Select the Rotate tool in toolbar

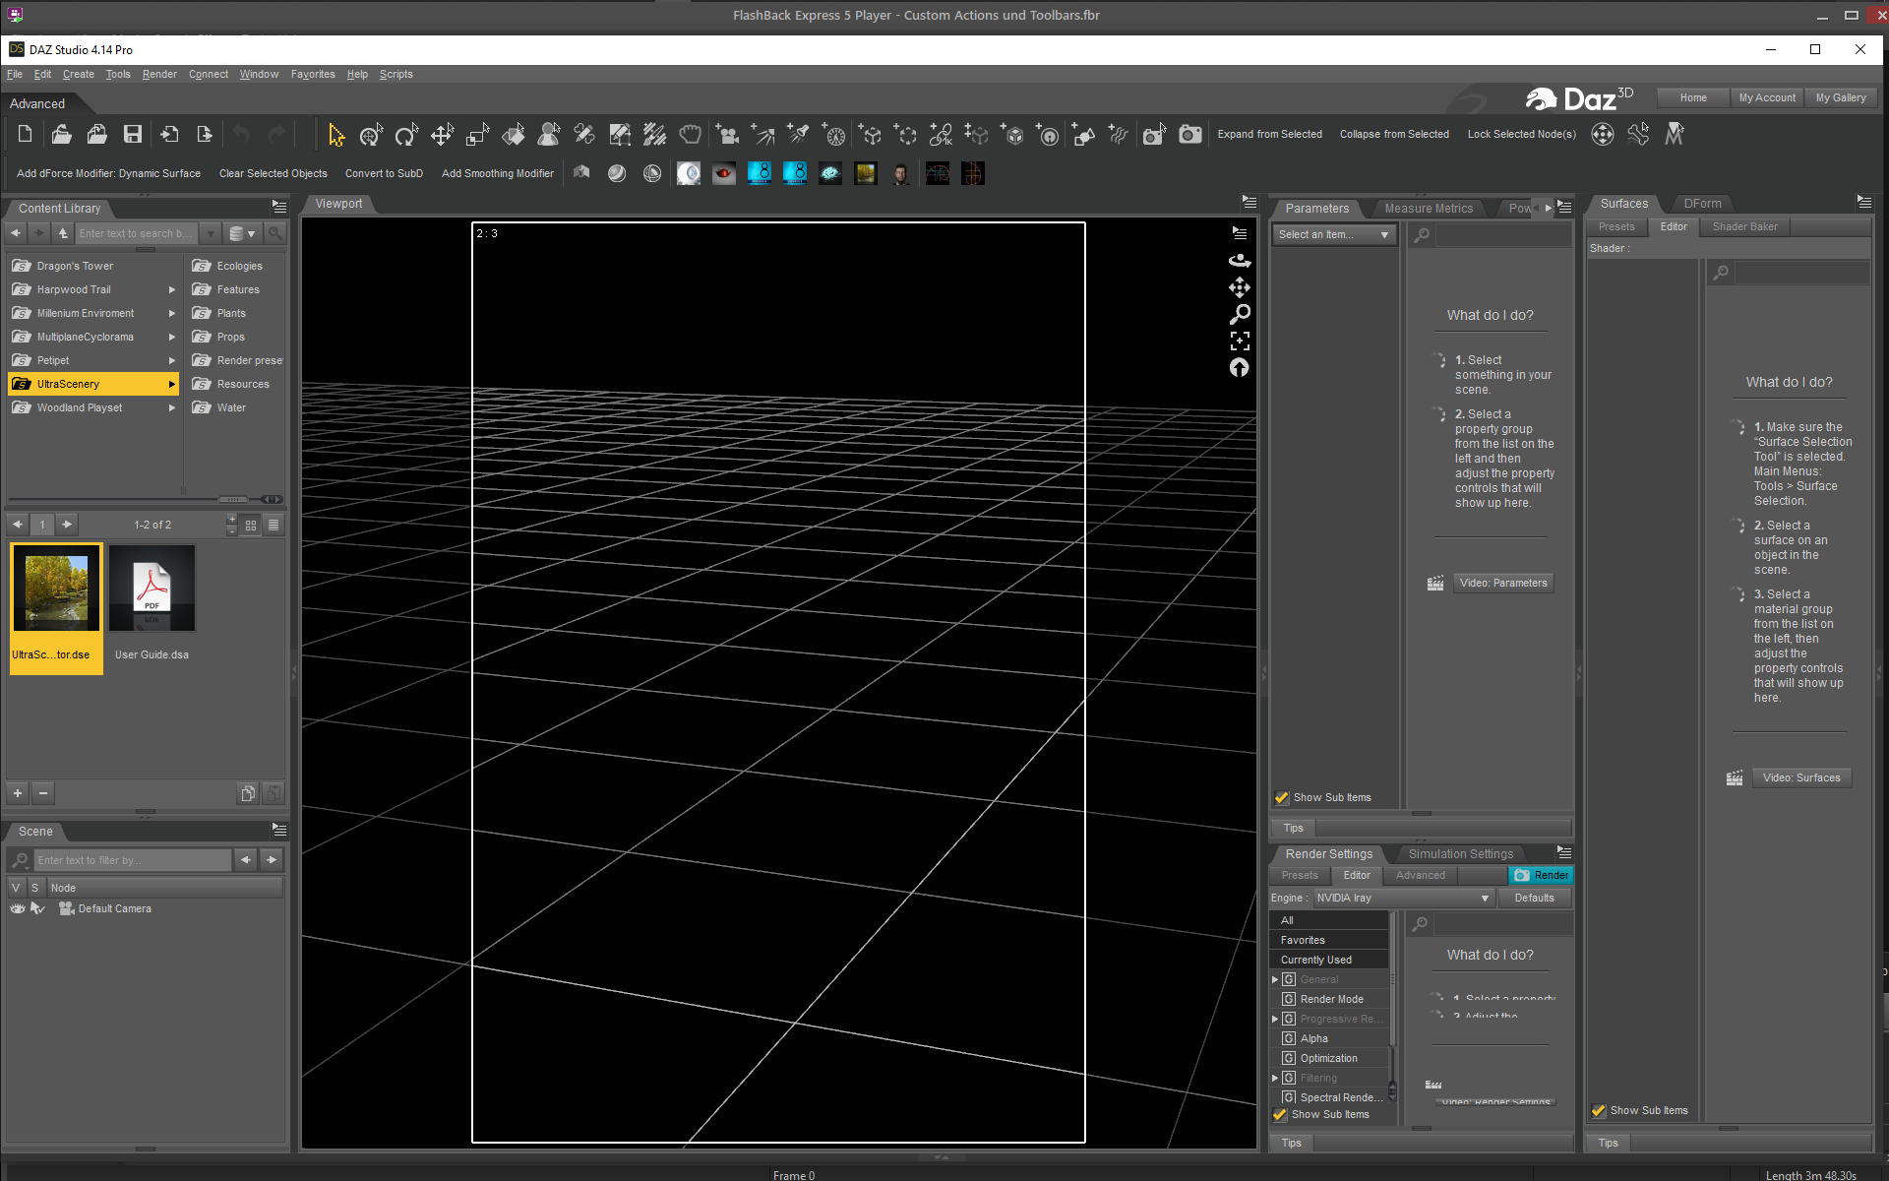[x=405, y=135]
